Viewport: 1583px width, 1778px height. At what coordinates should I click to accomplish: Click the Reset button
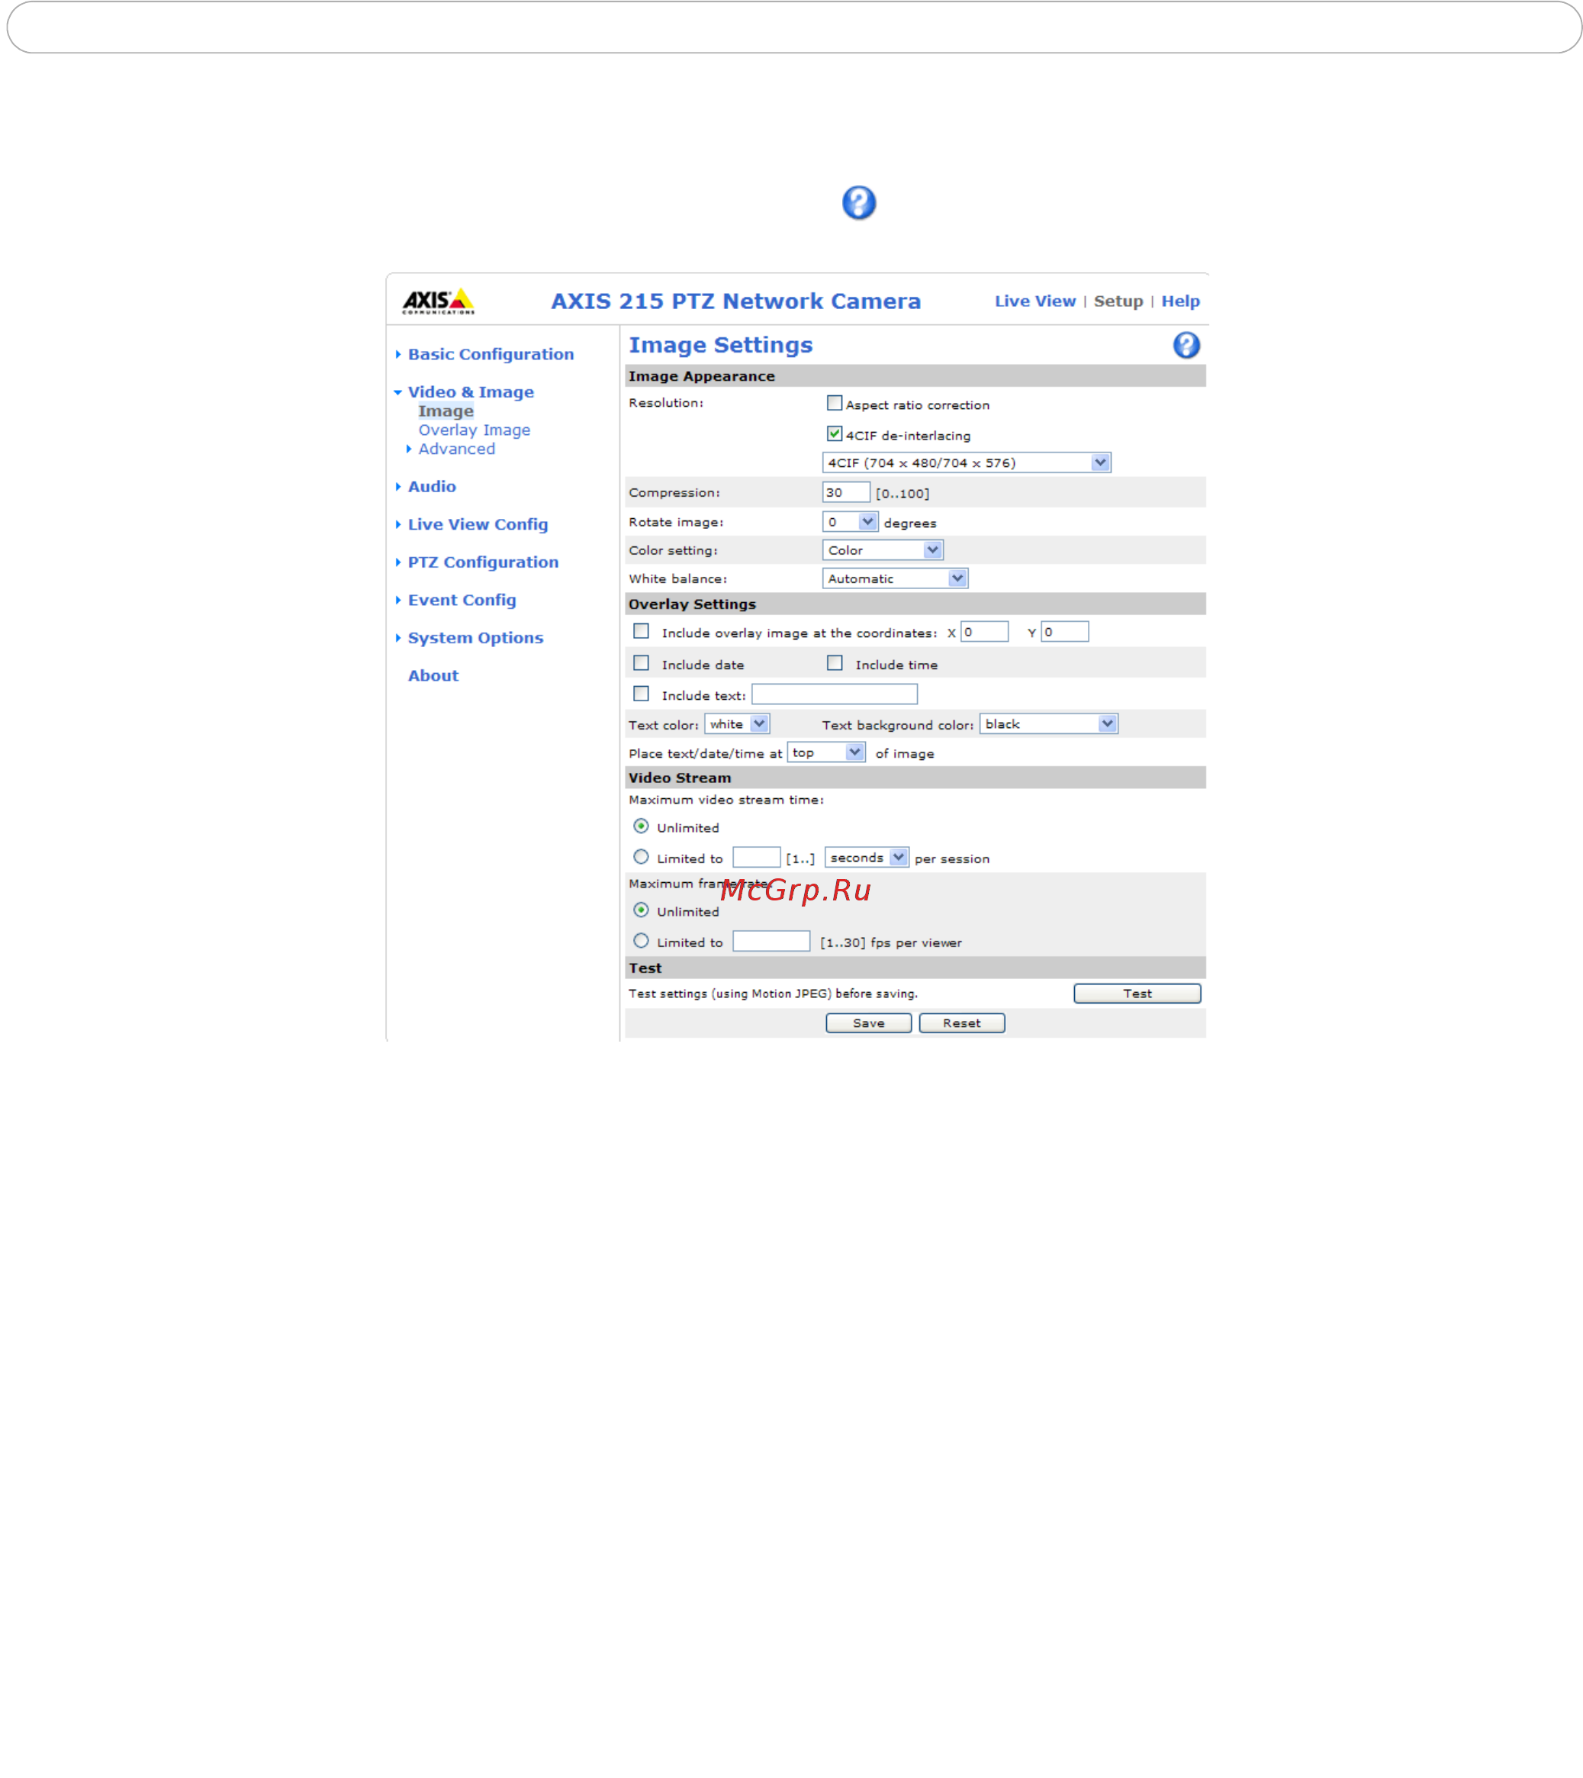(961, 1023)
